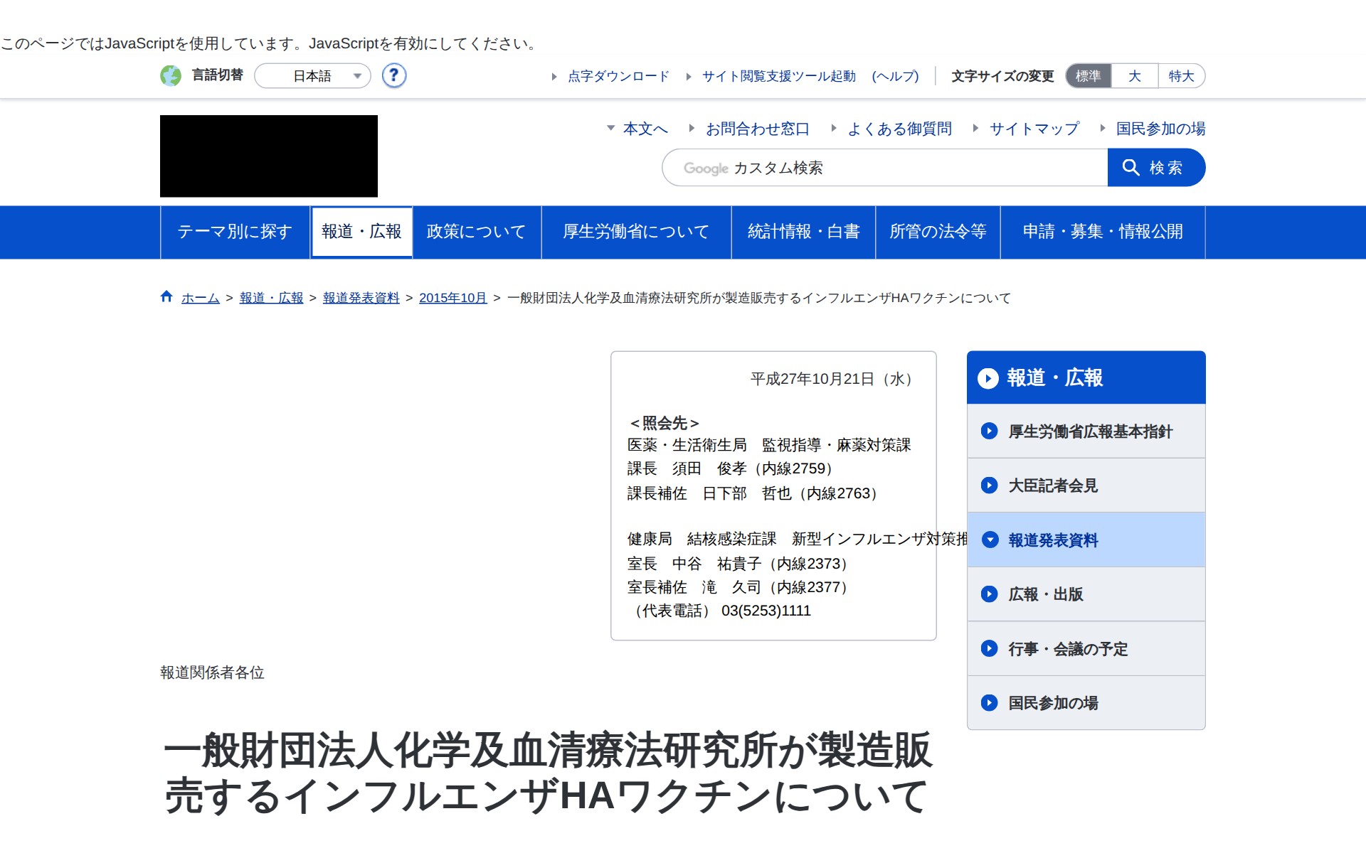The height and width of the screenshot is (853, 1366).
Task: Enable the 標準 text size setting
Action: [1088, 76]
